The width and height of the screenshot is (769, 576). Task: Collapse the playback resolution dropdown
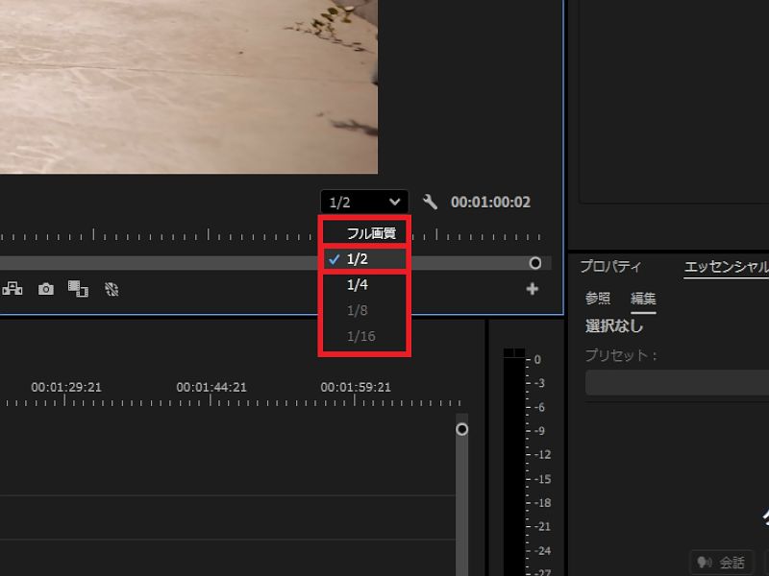coord(364,203)
